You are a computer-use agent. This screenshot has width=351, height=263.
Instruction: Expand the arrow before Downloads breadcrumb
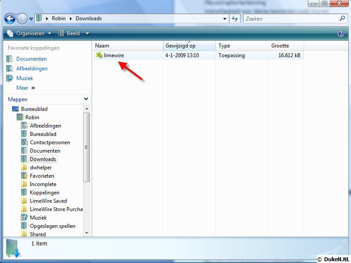pos(71,18)
